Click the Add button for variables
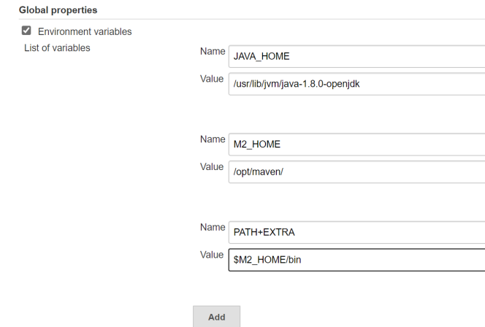 216,317
